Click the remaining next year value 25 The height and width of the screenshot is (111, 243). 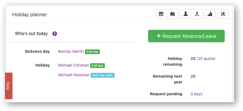point(193,76)
